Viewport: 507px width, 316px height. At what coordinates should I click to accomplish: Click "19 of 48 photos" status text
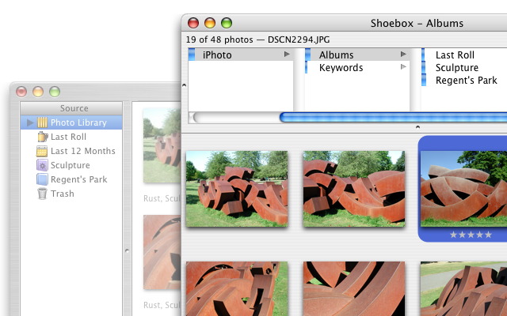pos(219,39)
